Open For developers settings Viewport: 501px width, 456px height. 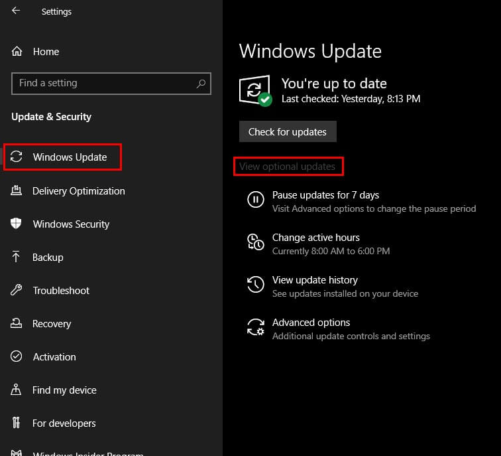tap(64, 423)
